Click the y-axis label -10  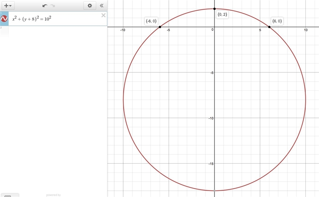pos(211,118)
